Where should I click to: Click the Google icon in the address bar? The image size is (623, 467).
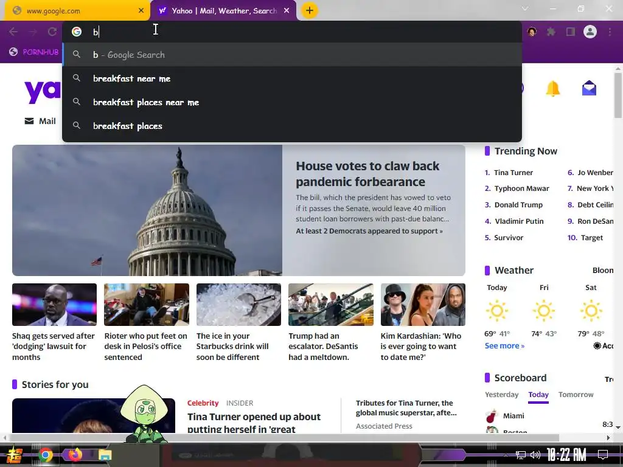77,32
